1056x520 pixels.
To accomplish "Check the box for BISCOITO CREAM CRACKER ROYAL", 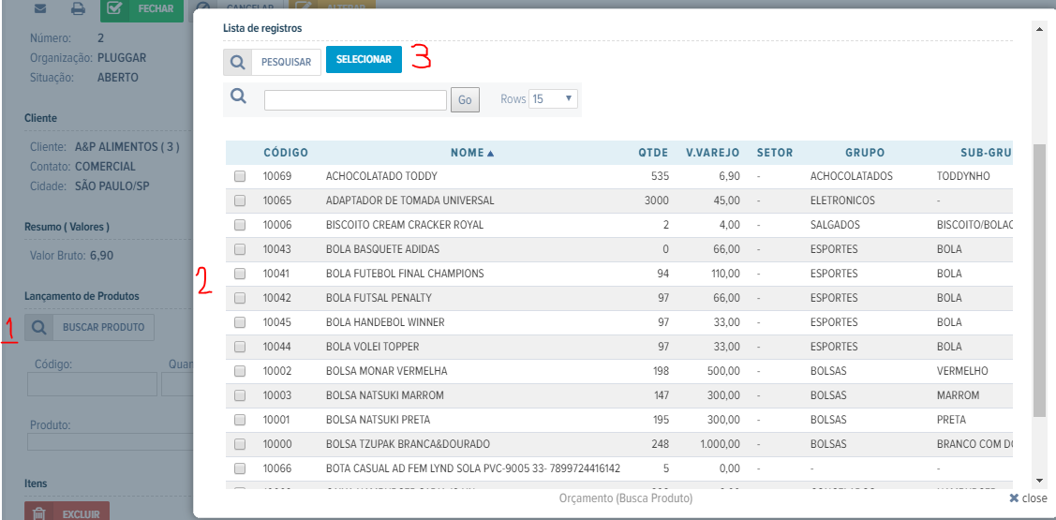I will point(240,225).
